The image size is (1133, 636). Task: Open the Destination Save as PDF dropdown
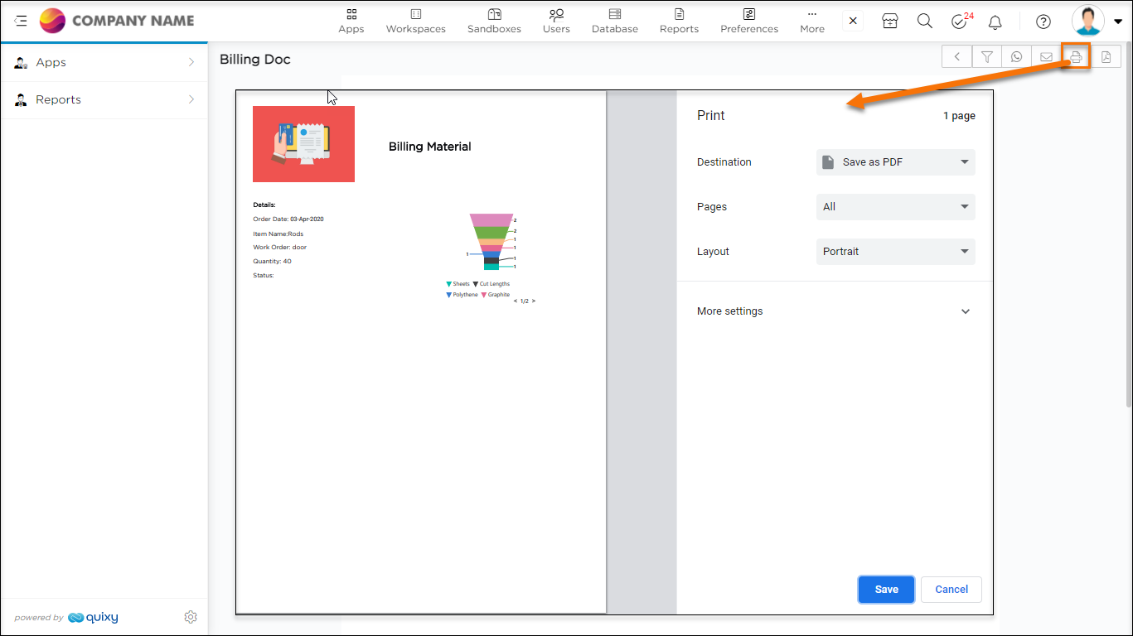(895, 162)
